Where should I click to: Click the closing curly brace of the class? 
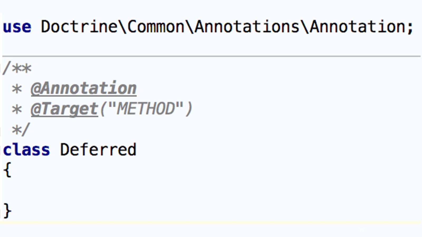[7, 211]
